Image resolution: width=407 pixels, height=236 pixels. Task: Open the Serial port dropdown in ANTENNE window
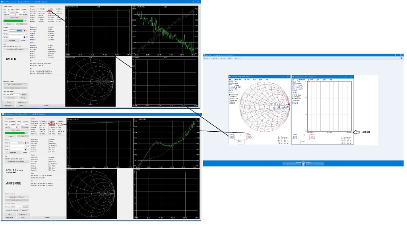tap(16, 207)
